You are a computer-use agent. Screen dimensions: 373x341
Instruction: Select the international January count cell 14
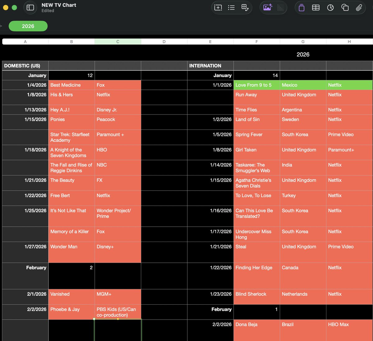coord(257,75)
